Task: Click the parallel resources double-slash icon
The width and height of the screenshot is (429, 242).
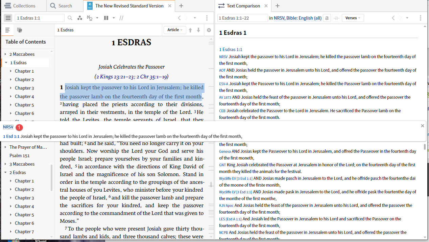Action: (x=121, y=18)
